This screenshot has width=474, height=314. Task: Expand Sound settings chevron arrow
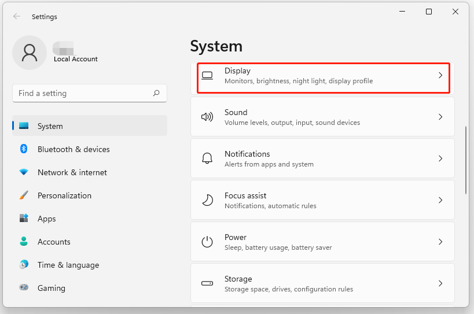tap(440, 117)
